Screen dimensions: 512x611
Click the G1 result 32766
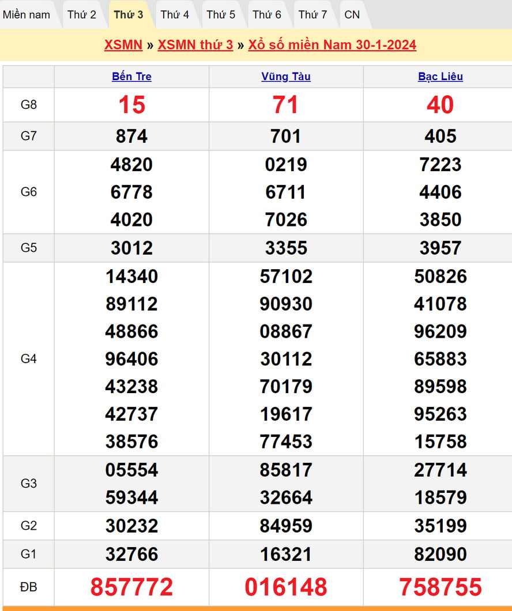pyautogui.click(x=131, y=554)
